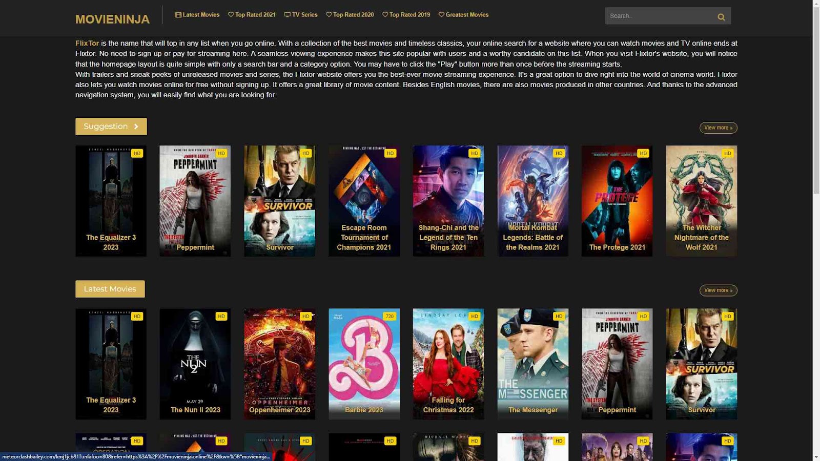Go to Top Rated 2021 page
Screen dimensions: 820x461
tap(252, 15)
